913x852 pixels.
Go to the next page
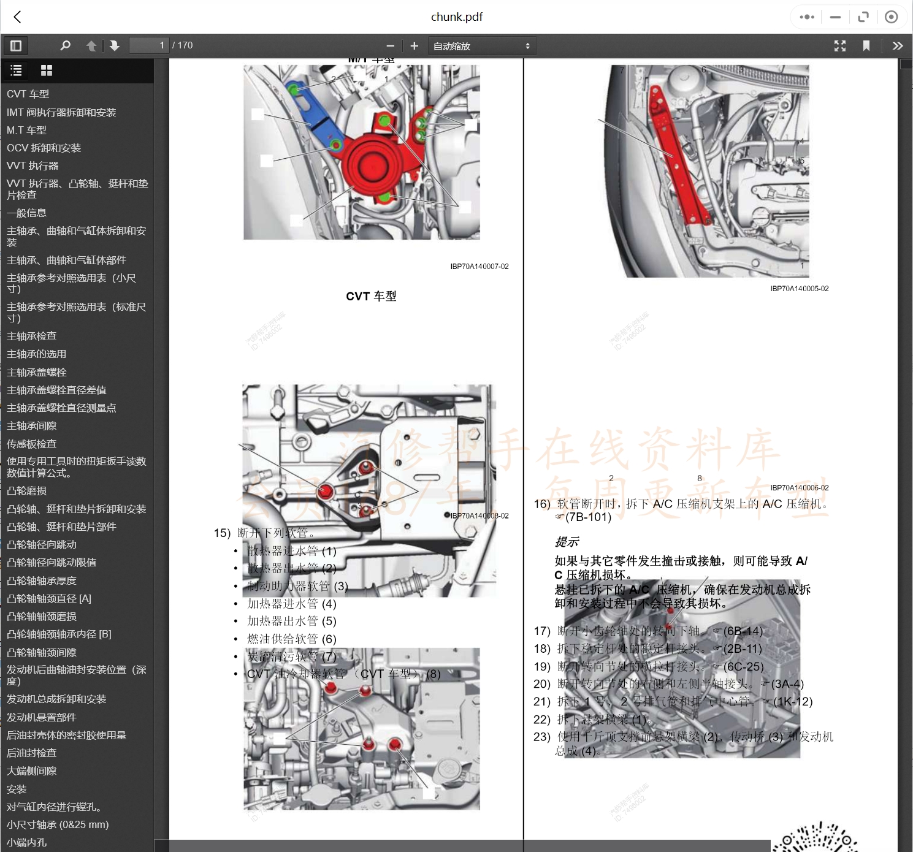pos(115,45)
